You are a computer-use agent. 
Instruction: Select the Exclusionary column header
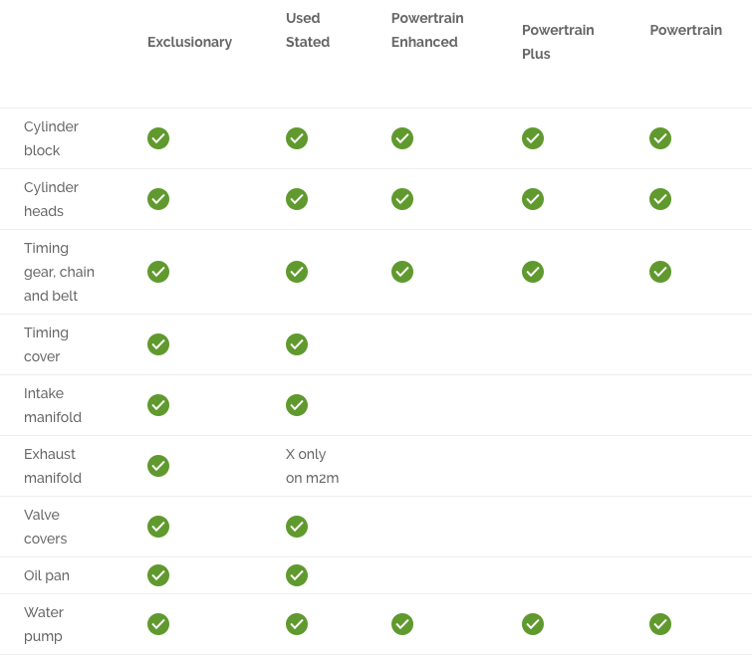pyautogui.click(x=190, y=42)
